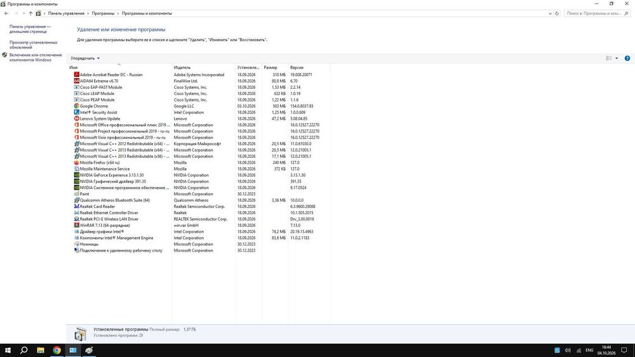Select Realtek Ethernet Controller Driver row
Viewport: 635px width, 357px height.
click(199, 212)
